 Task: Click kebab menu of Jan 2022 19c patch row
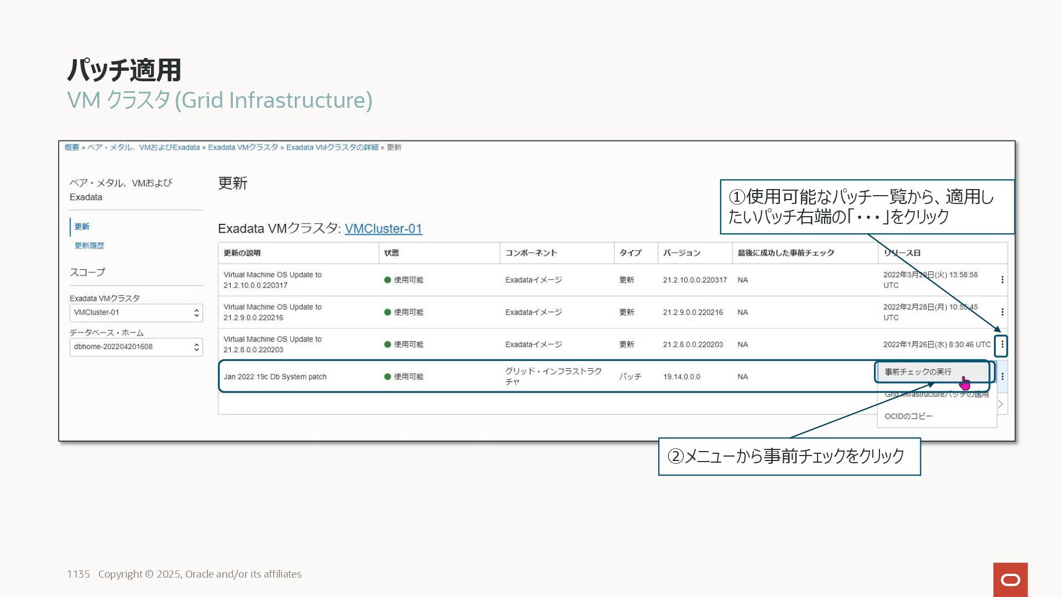[1002, 376]
